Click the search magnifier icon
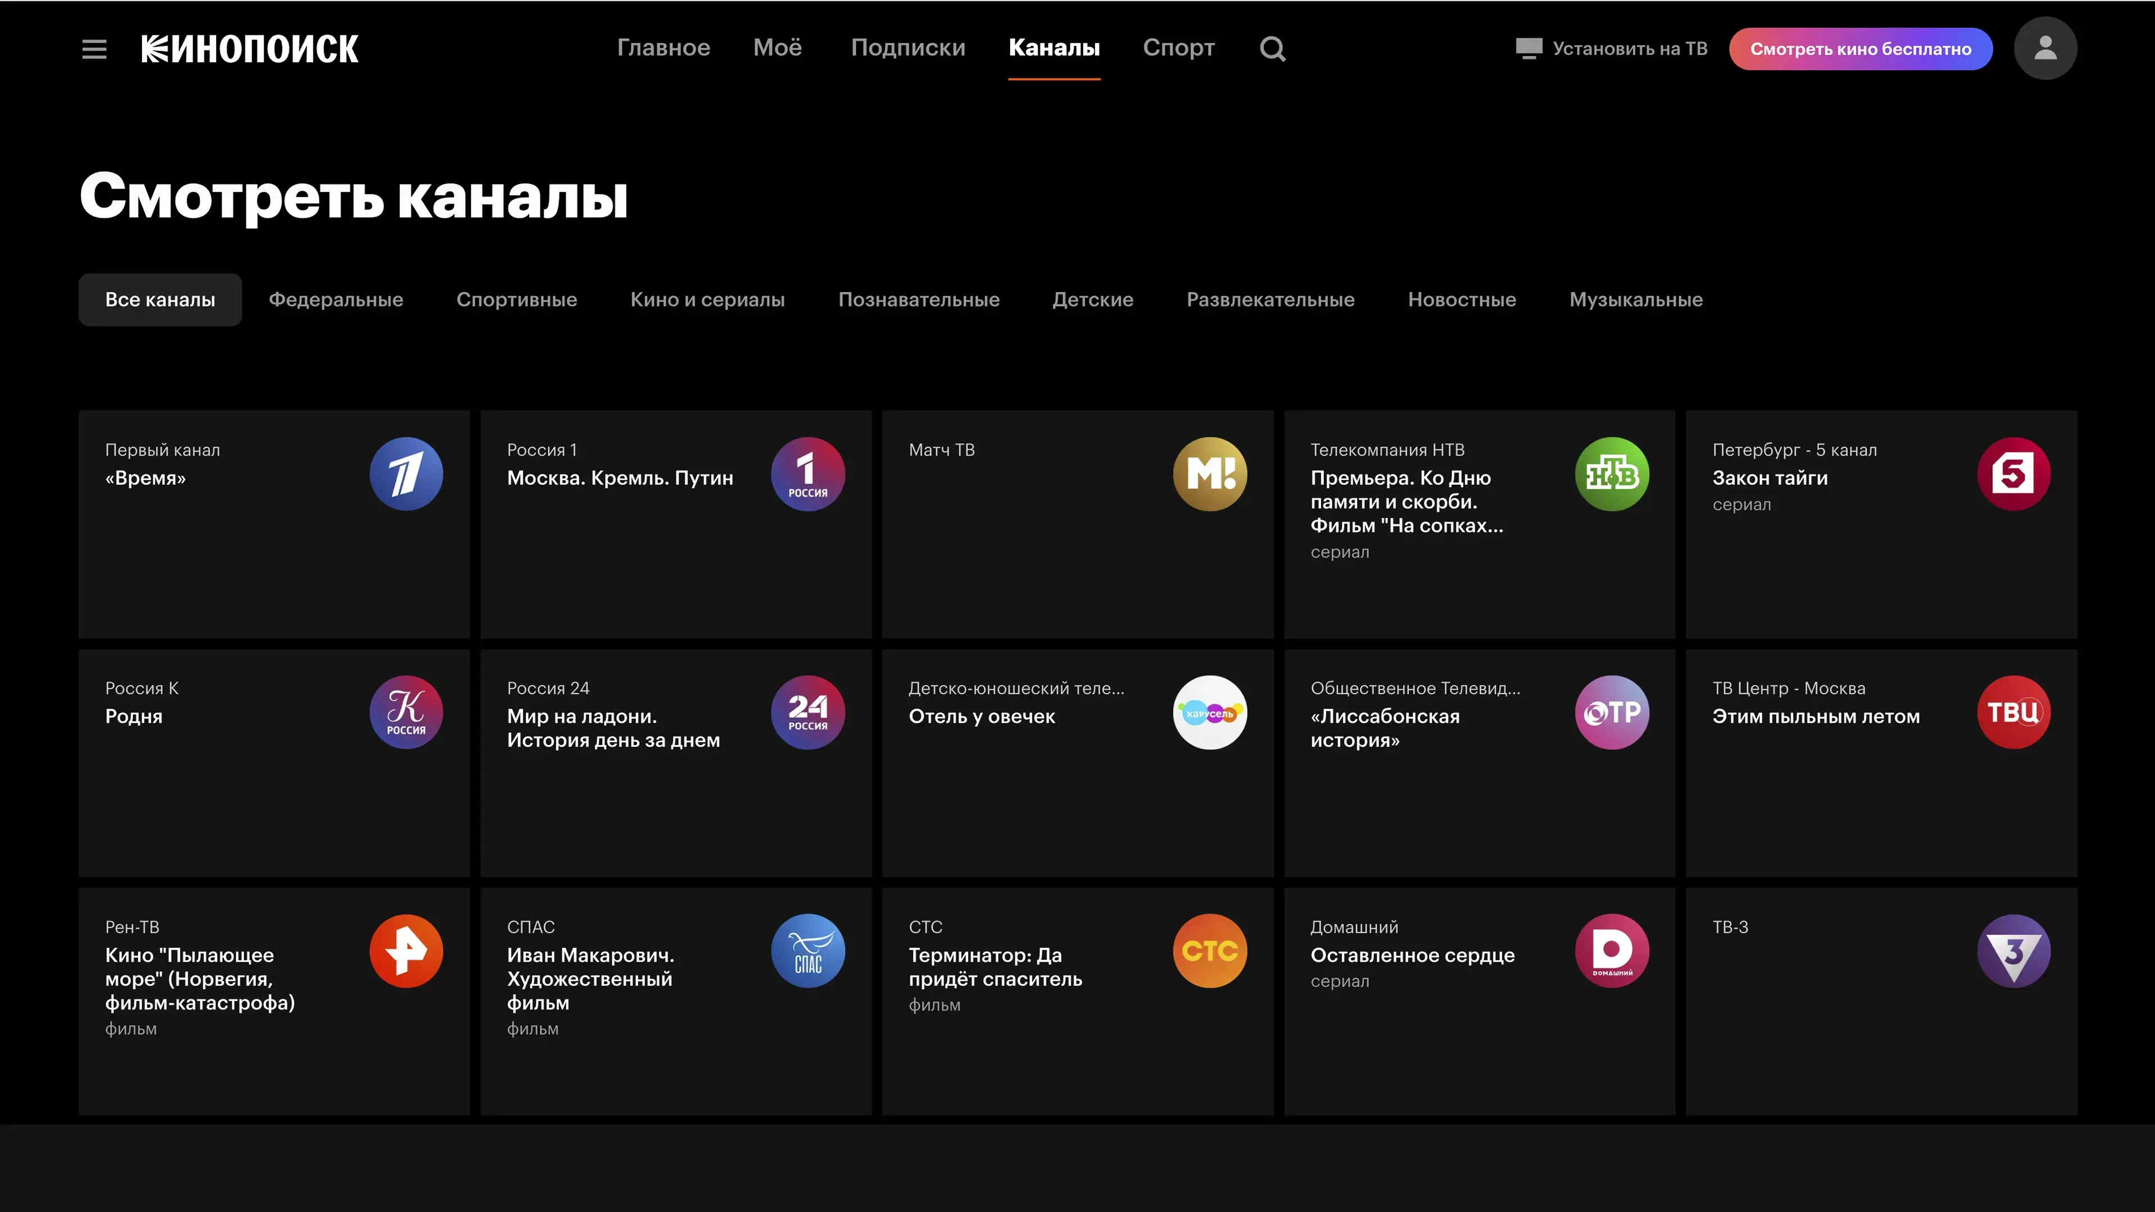 click(1272, 48)
